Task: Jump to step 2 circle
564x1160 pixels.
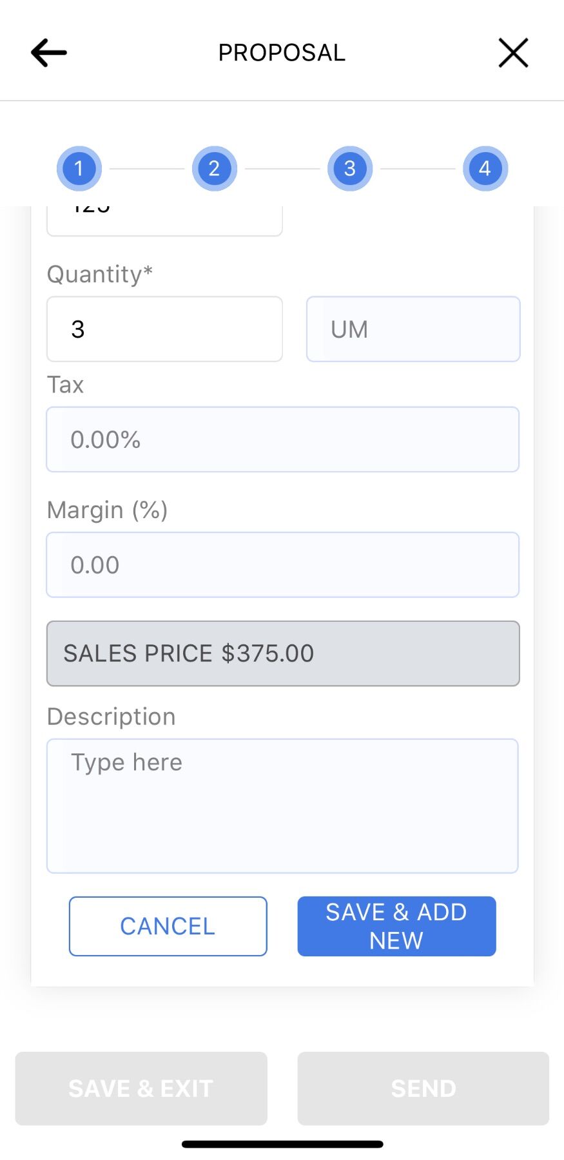Action: (x=215, y=169)
